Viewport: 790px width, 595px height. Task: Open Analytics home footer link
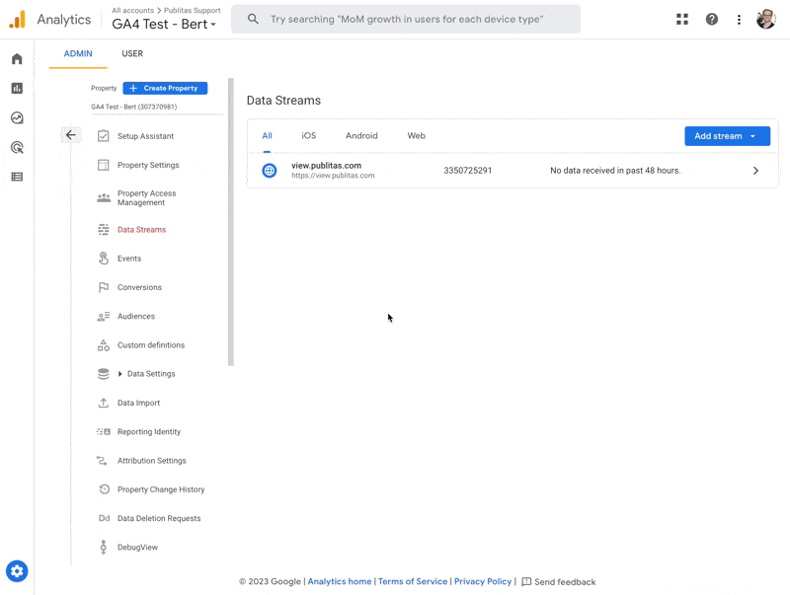pyautogui.click(x=340, y=581)
